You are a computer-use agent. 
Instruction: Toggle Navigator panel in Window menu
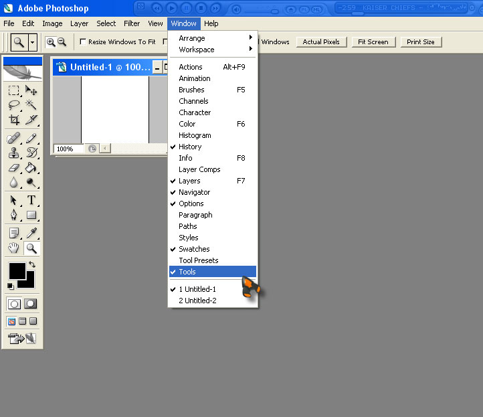coord(213,192)
